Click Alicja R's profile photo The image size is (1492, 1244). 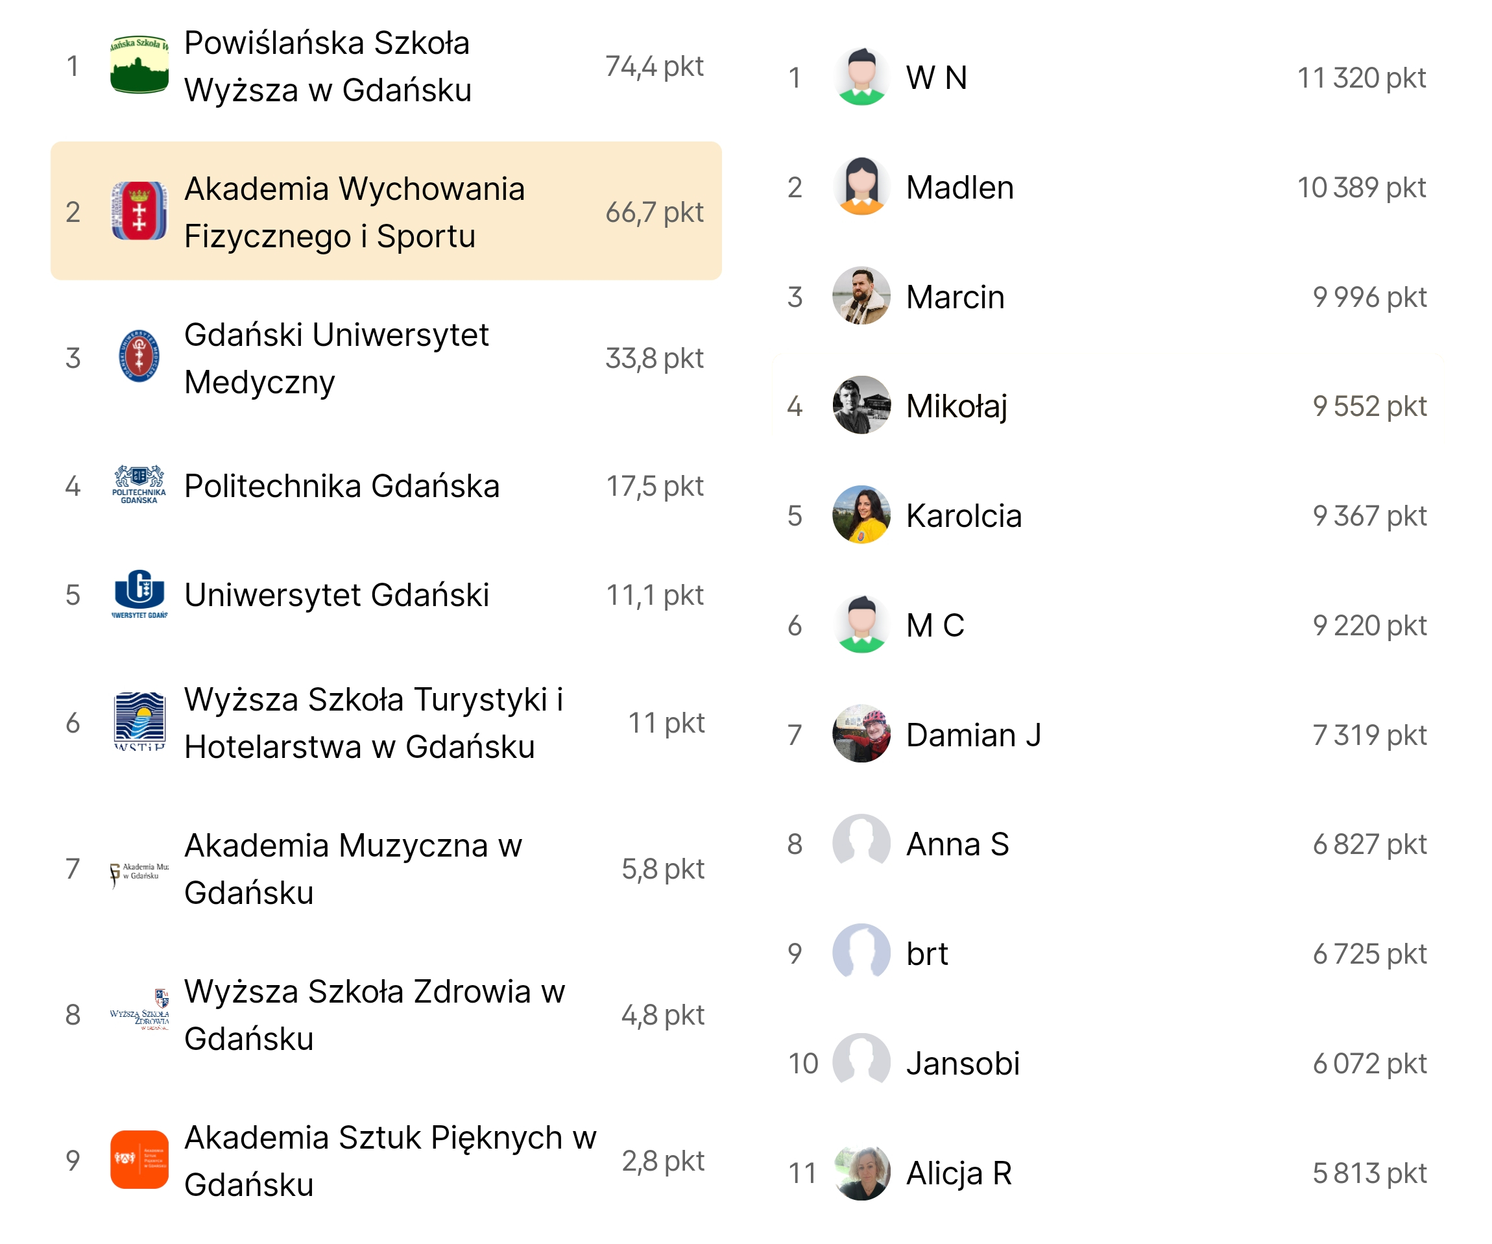pos(861,1171)
